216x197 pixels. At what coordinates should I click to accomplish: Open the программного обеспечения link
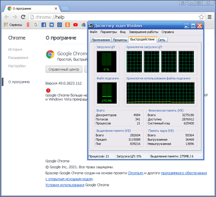click(x=184, y=173)
